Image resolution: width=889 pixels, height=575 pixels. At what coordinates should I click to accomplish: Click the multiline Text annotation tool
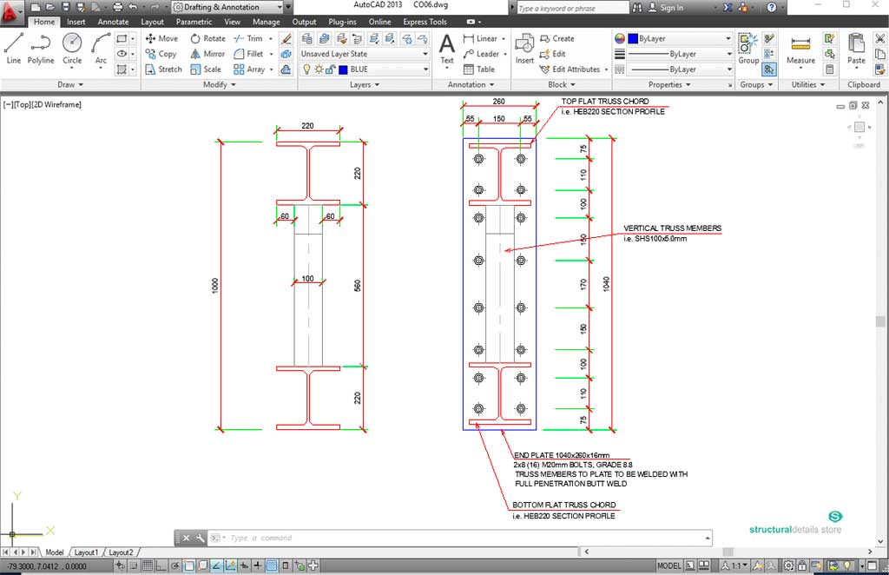click(x=446, y=48)
